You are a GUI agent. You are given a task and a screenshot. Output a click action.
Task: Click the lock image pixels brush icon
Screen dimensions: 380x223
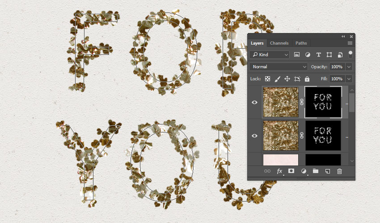tap(277, 79)
